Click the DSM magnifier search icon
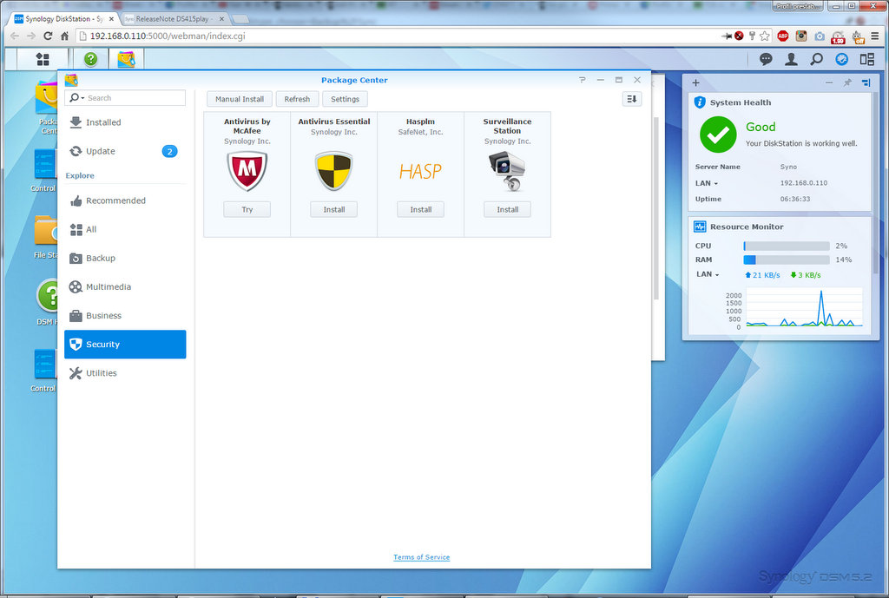The image size is (889, 598). point(816,59)
